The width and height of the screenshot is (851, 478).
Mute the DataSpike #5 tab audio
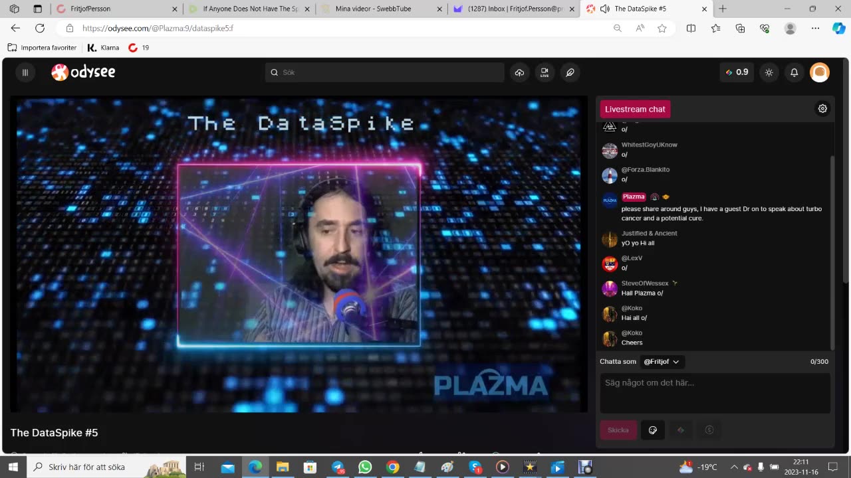click(605, 9)
